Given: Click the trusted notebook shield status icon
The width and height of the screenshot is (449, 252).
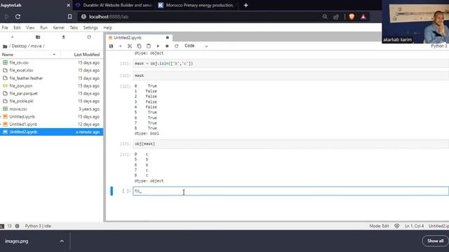Looking at the screenshot, I should [x=396, y=226].
